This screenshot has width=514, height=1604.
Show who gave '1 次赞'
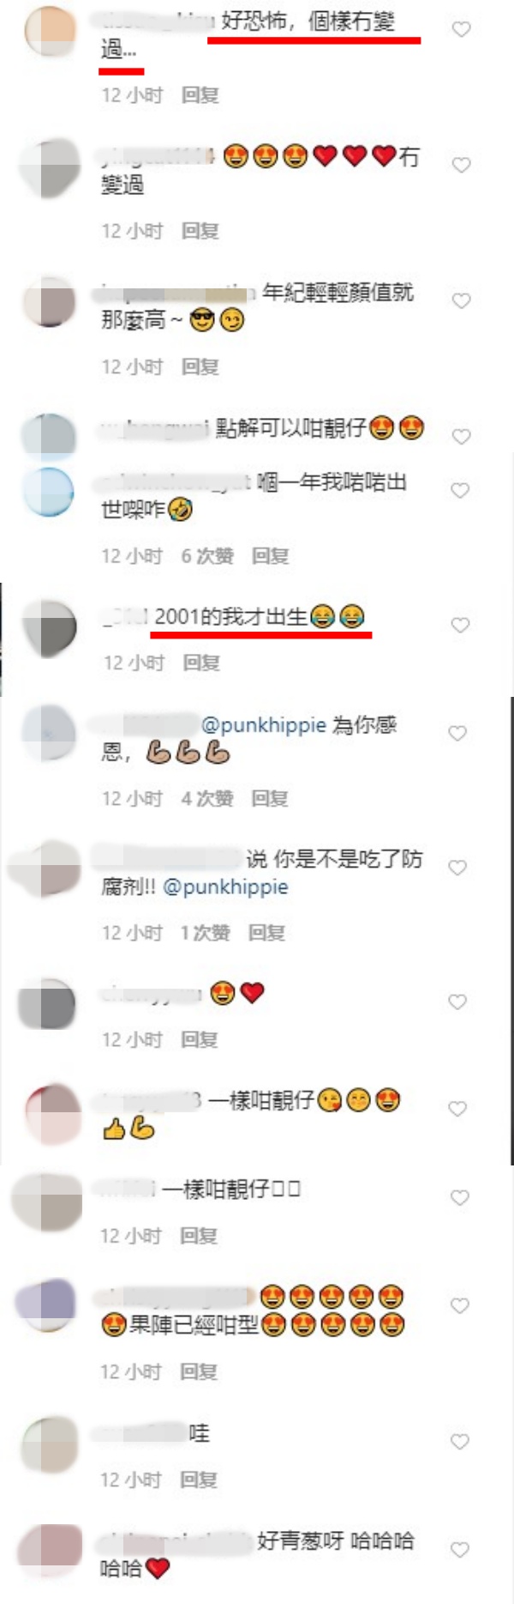pyautogui.click(x=205, y=933)
